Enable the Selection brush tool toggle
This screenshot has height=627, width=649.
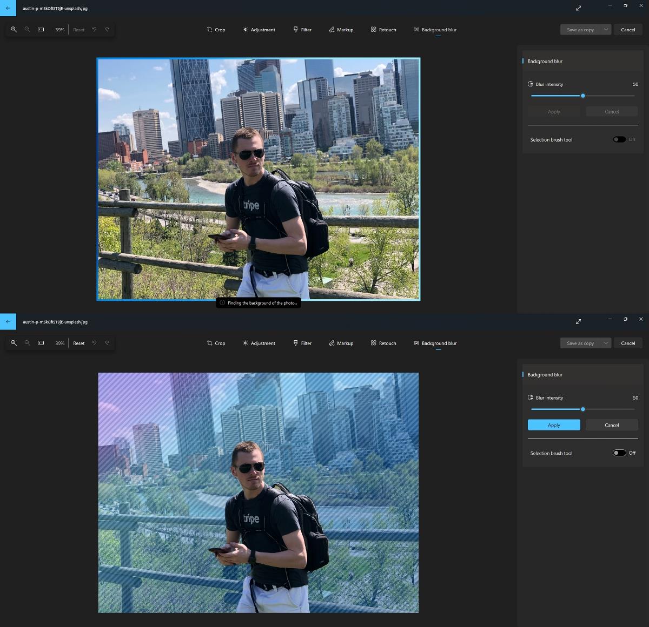pyautogui.click(x=619, y=139)
